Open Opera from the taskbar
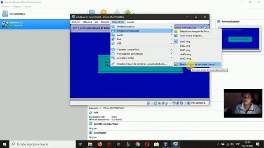Screen dimensions: 264x148 [147, 144]
